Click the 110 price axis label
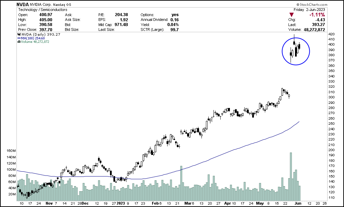The width and height of the screenshot is (344, 207). click(331, 197)
